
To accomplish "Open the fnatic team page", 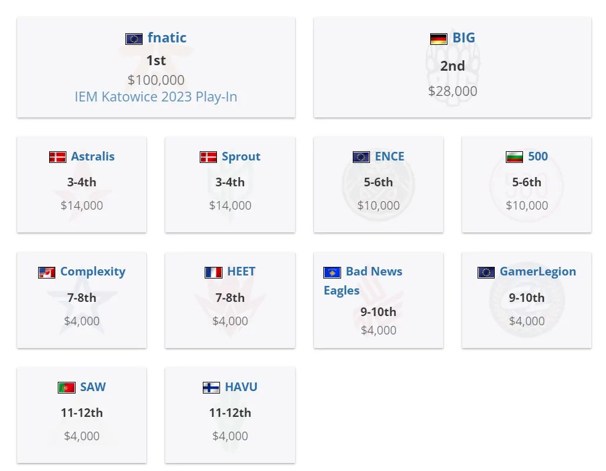I will pyautogui.click(x=167, y=38).
